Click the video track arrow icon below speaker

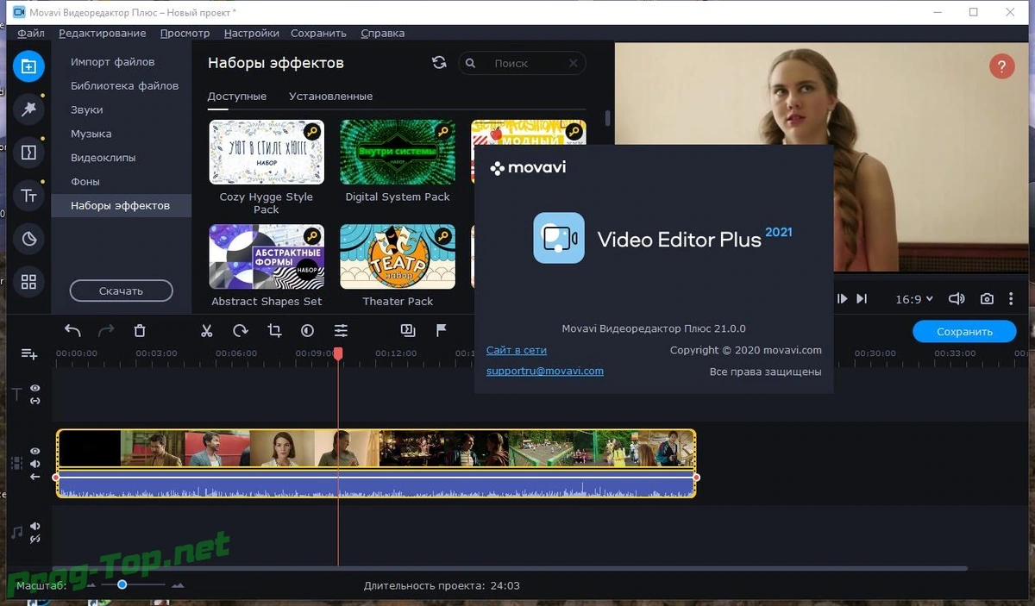pos(35,477)
